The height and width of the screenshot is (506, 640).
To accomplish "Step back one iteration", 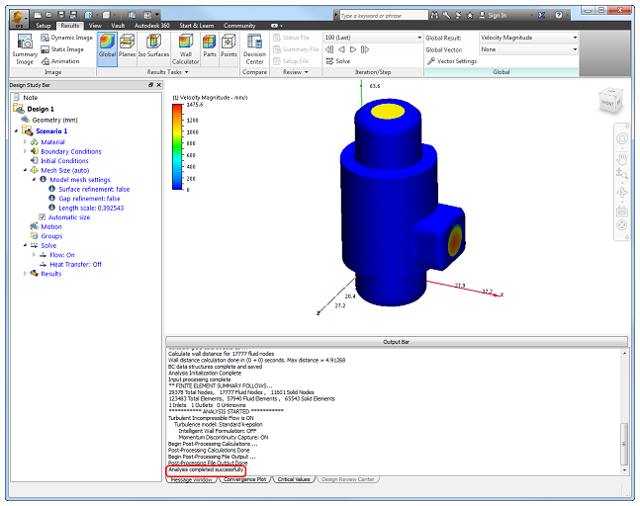I will pyautogui.click(x=341, y=49).
